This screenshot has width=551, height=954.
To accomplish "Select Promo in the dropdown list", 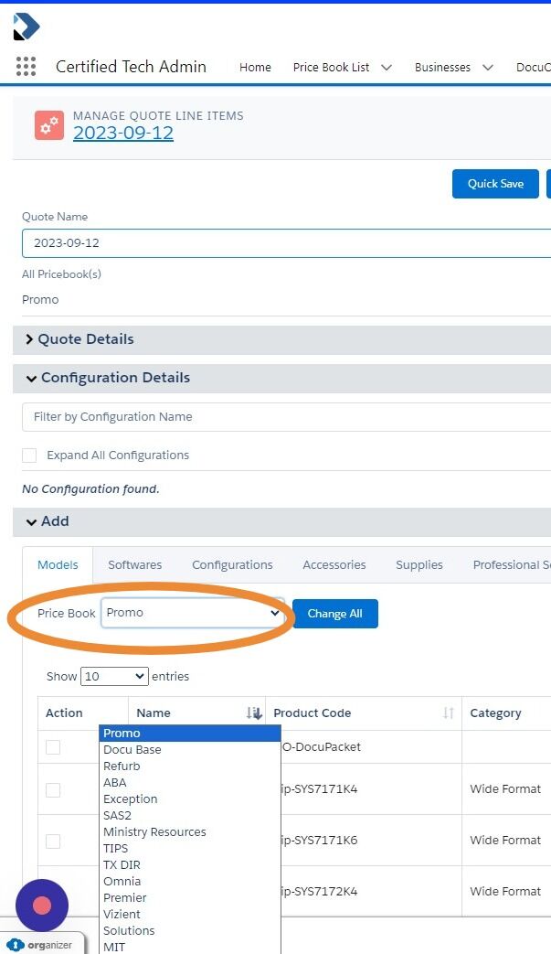I will coord(189,734).
